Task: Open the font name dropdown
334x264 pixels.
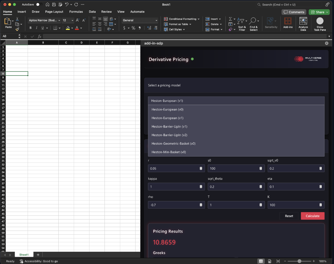Action: click(x=44, y=21)
